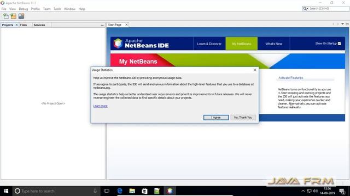The image size is (350, 196).
Task: Select the Start Page tab
Action: click(x=115, y=25)
